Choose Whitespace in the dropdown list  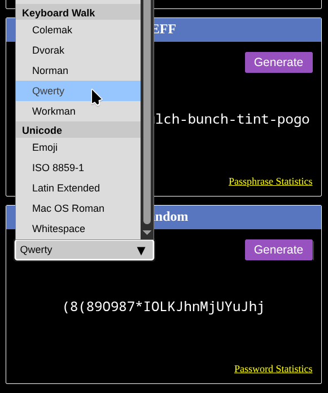tap(78, 229)
